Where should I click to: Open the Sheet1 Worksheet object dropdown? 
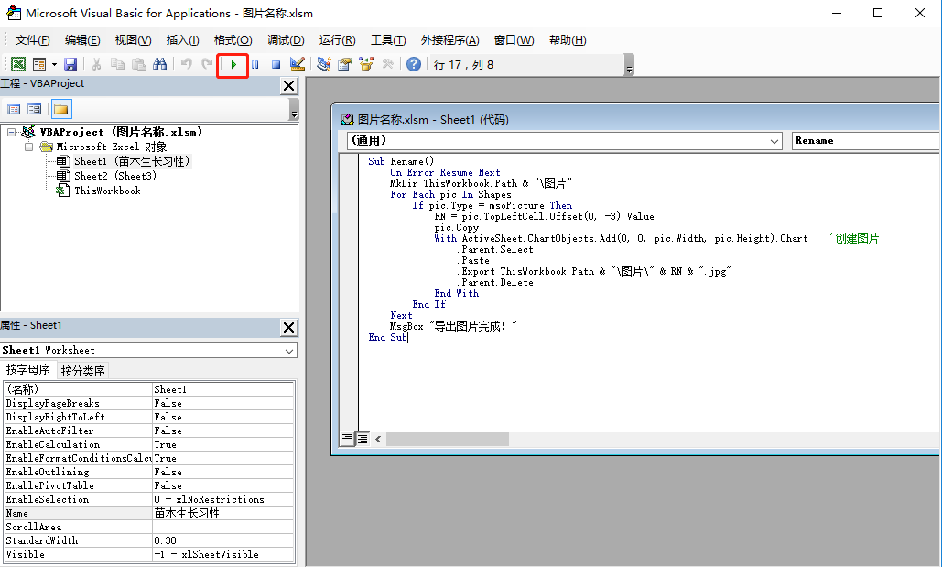[x=289, y=351]
